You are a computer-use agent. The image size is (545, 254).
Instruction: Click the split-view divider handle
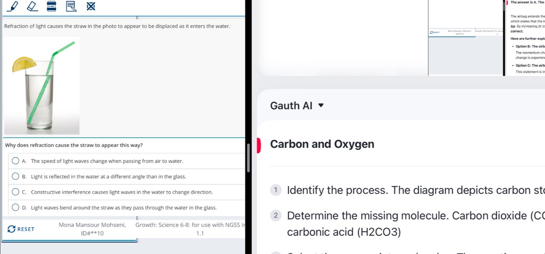248,158
